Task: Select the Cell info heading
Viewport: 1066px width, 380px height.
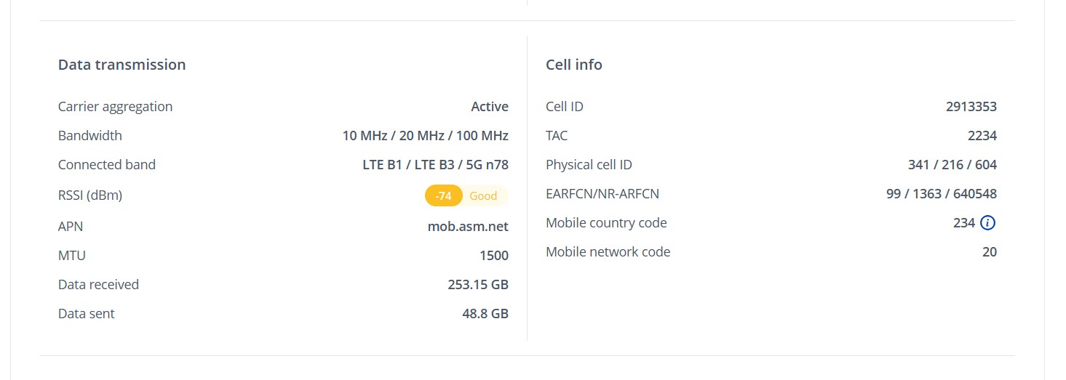Action: 573,65
